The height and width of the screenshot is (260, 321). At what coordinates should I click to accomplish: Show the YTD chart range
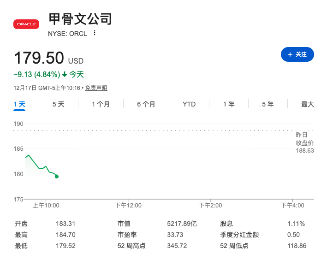[189, 104]
